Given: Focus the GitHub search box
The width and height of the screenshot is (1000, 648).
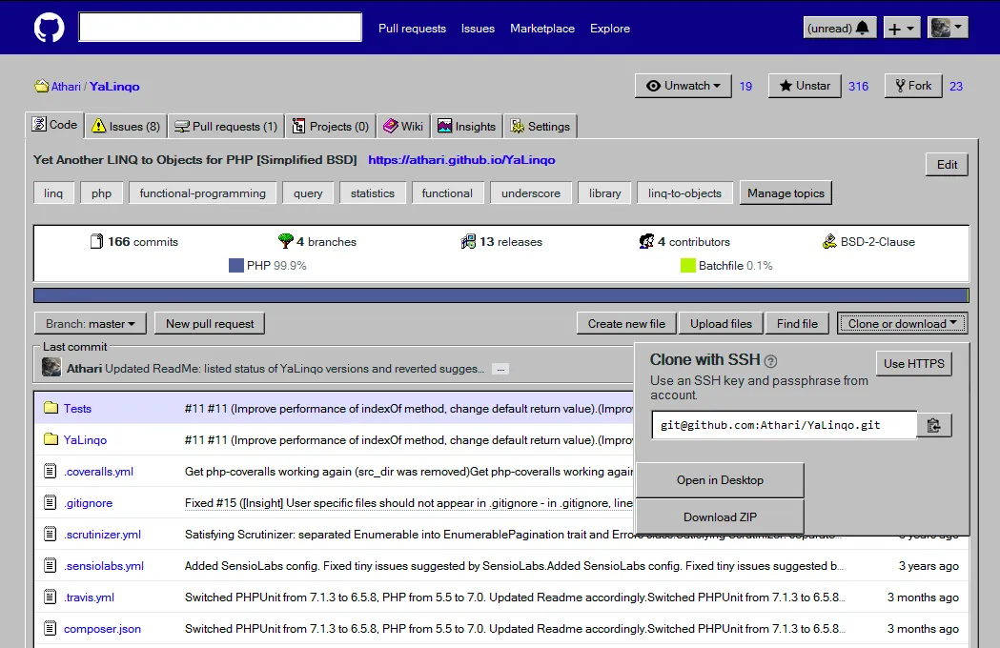Looking at the screenshot, I should 220,28.
